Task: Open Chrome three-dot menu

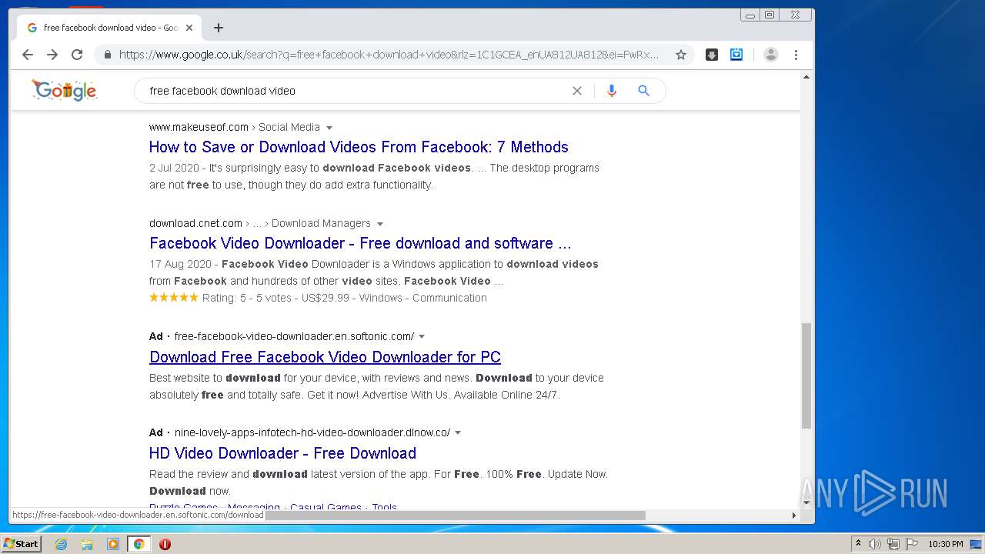Action: tap(796, 55)
